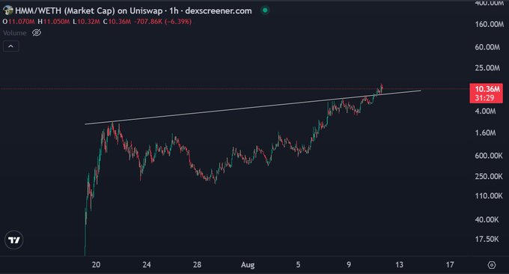
Task: Click the 5 date label on time axis
Action: coord(298,264)
